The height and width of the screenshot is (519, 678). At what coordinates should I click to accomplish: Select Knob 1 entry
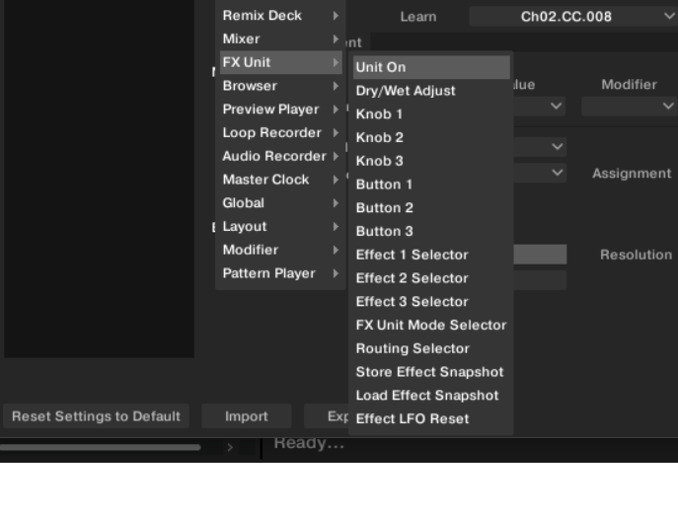[431, 114]
